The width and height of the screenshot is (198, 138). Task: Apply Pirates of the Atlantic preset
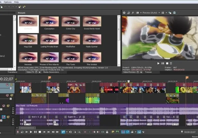pos(49,59)
